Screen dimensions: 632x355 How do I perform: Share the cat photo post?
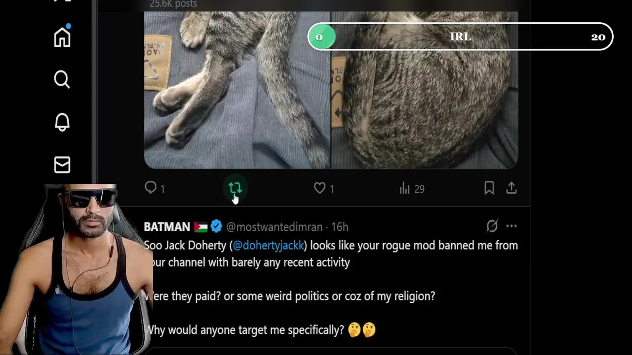click(512, 188)
